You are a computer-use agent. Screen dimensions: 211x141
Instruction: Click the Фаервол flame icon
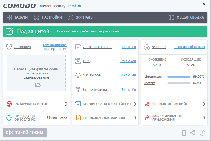pos(147,47)
